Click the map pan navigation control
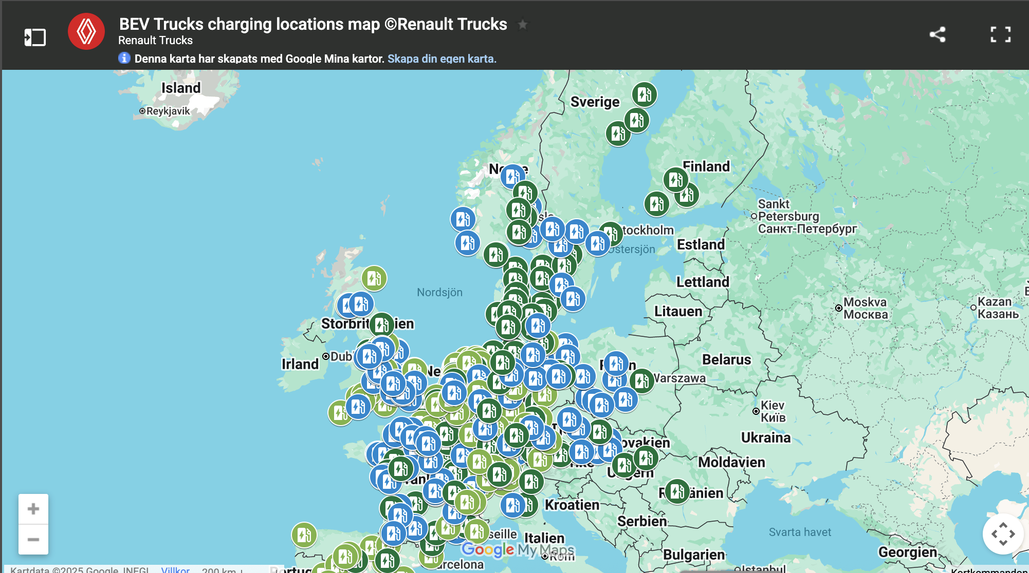 (x=1002, y=534)
